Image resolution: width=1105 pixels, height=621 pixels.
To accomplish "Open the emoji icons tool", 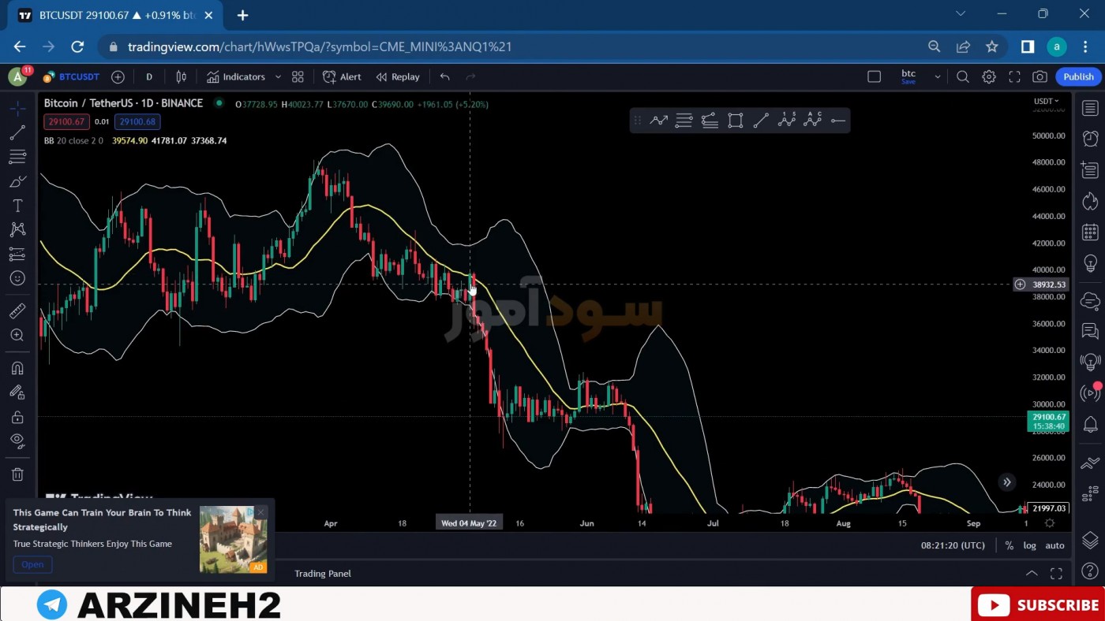I will tap(17, 278).
